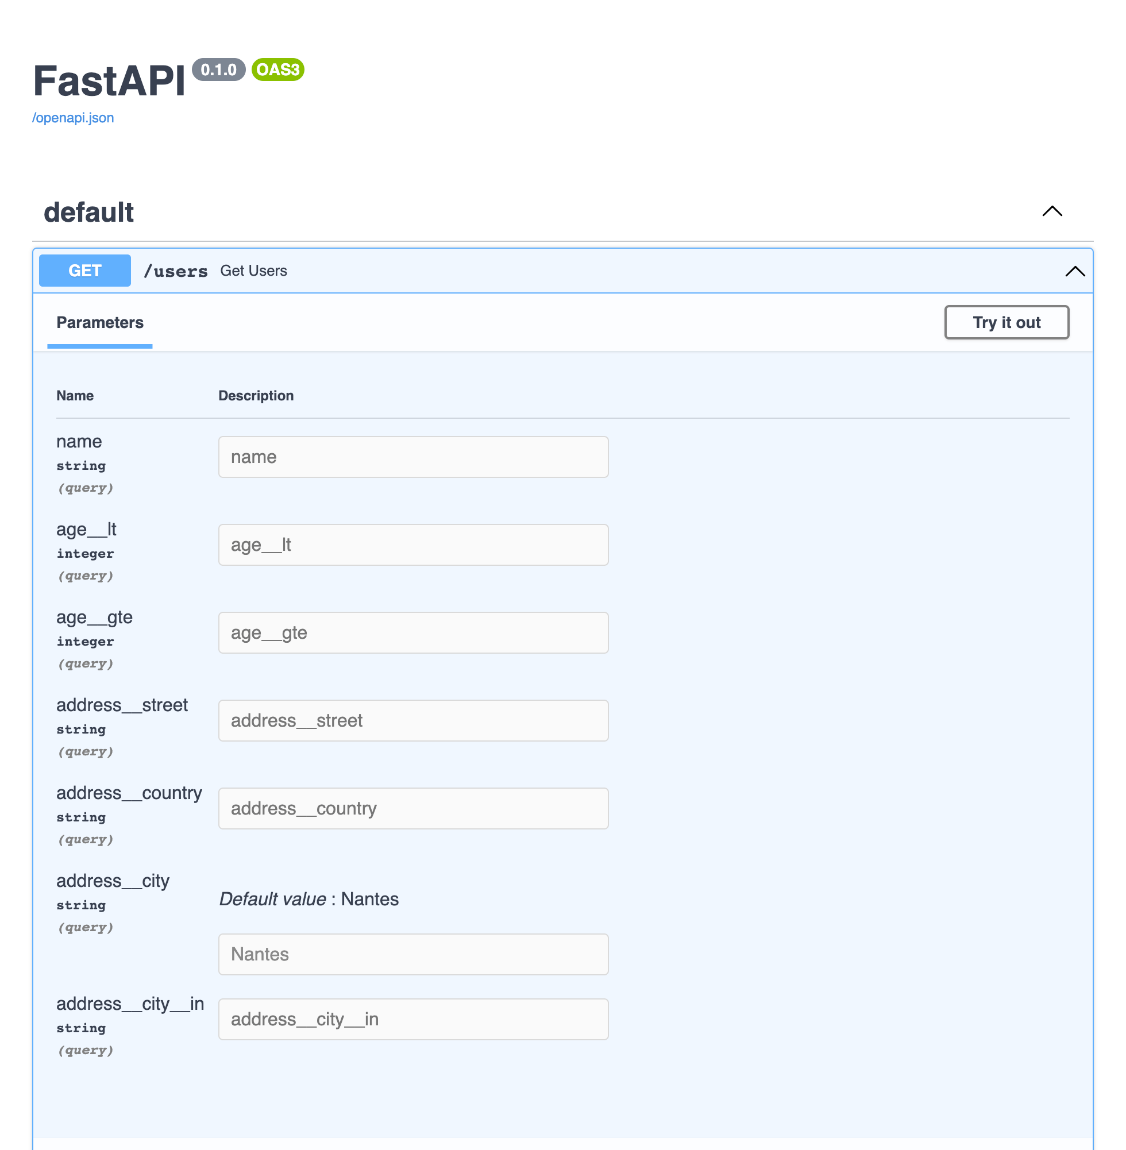This screenshot has height=1150, width=1126.
Task: Click the Try it out button
Action: [x=1007, y=322]
